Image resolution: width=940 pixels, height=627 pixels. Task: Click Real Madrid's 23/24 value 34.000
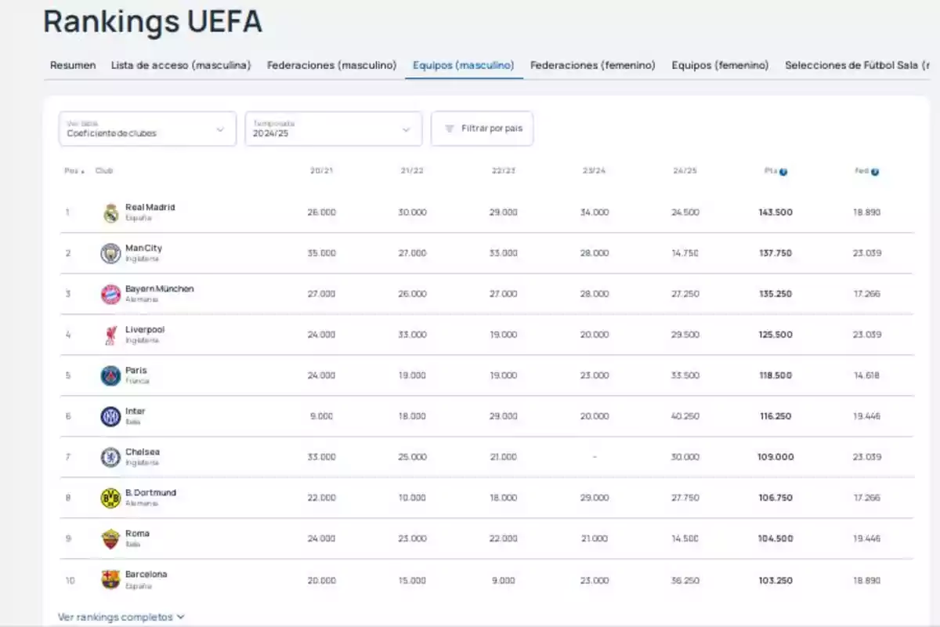click(x=595, y=212)
